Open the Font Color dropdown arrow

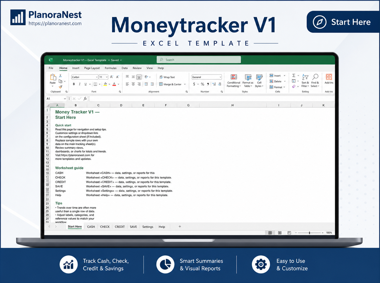click(x=118, y=85)
